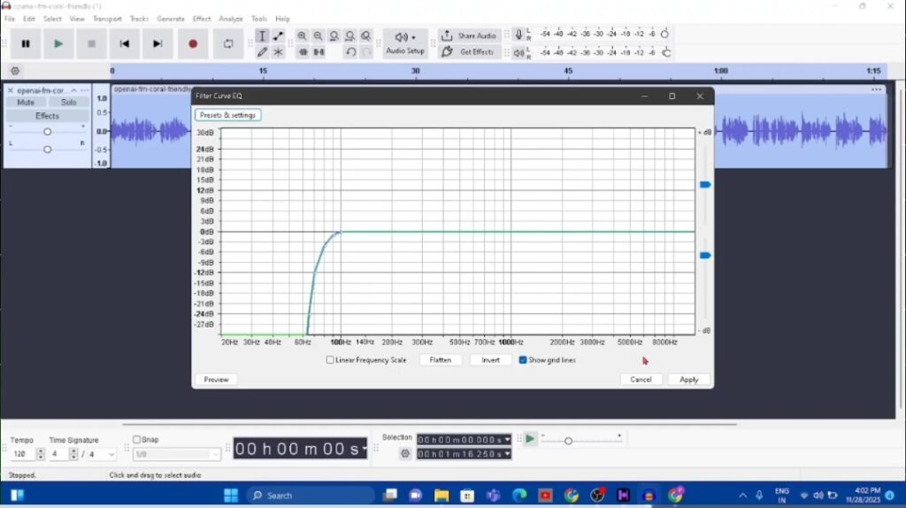Screen dimensions: 906x508
Task: Click the upper dB range slider handle
Action: click(705, 185)
